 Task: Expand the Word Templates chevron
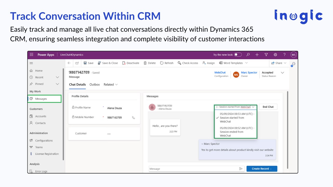coord(246,63)
